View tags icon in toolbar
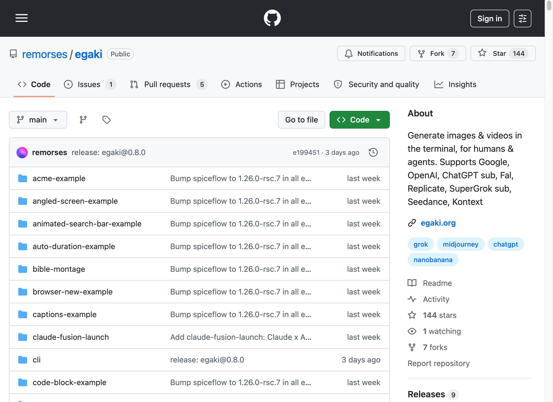Screen dimensions: 553x402 (106, 120)
